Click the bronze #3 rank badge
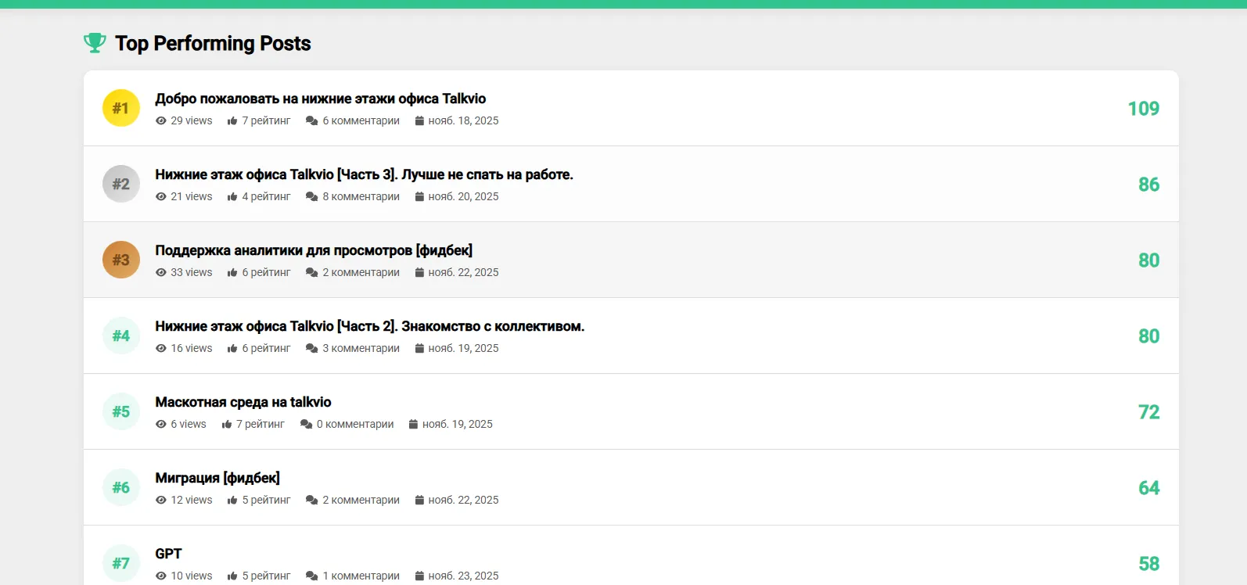Image resolution: width=1247 pixels, height=585 pixels. 121,260
